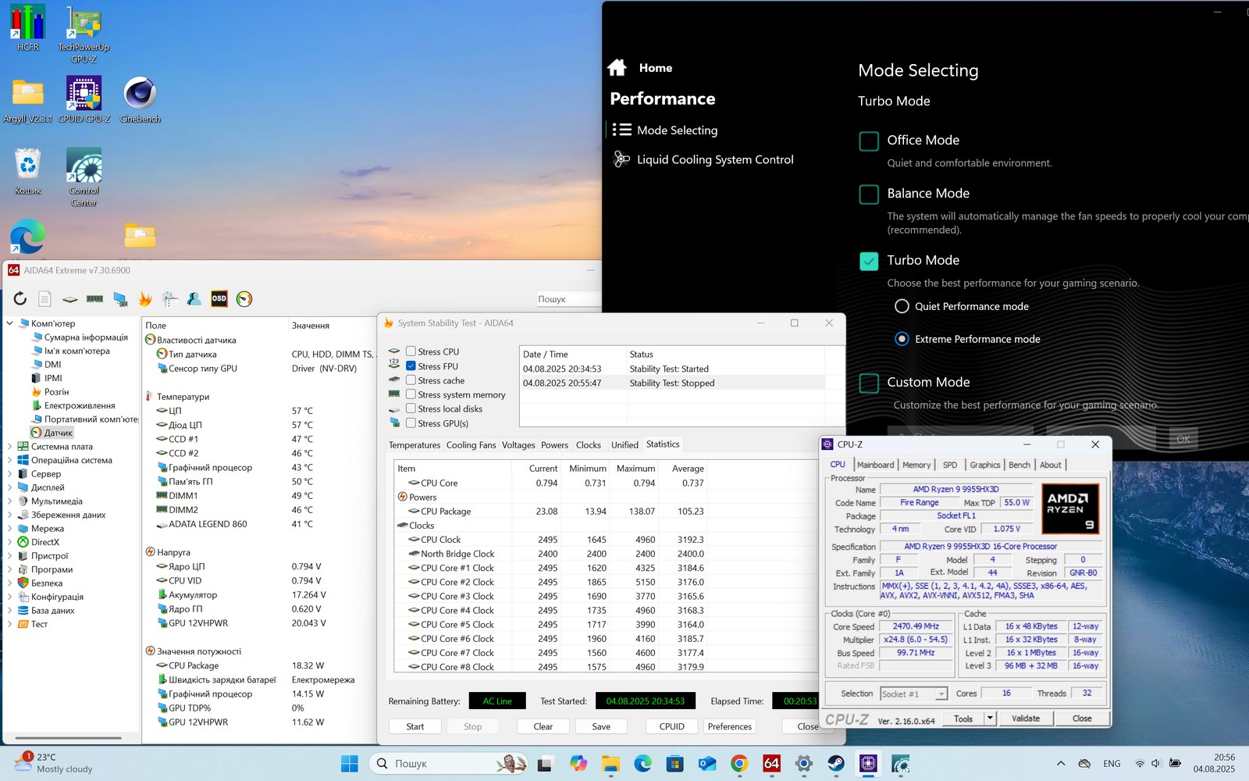Uncheck the Stress FPU checkbox

411,366
